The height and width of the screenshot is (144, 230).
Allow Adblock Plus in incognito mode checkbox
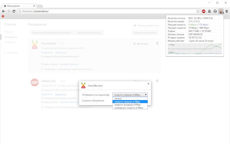pos(42,107)
